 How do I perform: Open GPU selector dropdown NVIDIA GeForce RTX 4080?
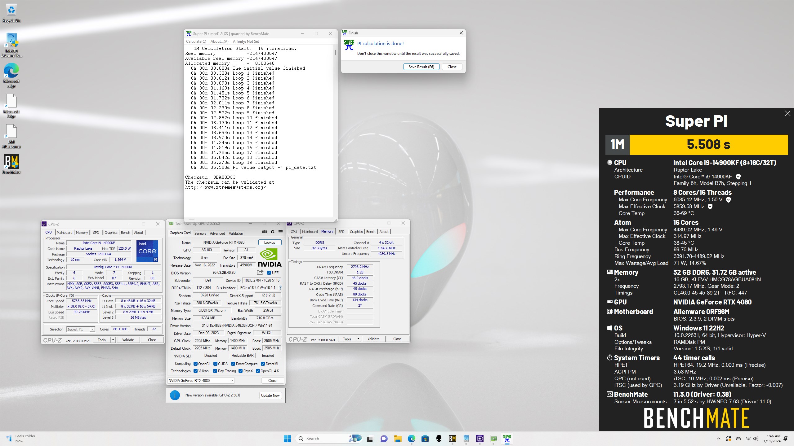tap(201, 381)
